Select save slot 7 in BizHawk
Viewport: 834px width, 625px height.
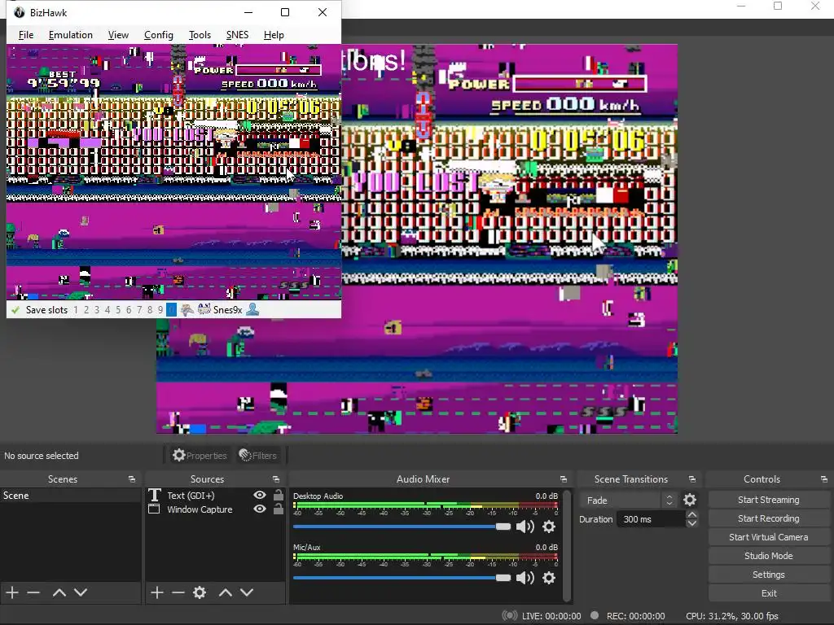(x=139, y=310)
